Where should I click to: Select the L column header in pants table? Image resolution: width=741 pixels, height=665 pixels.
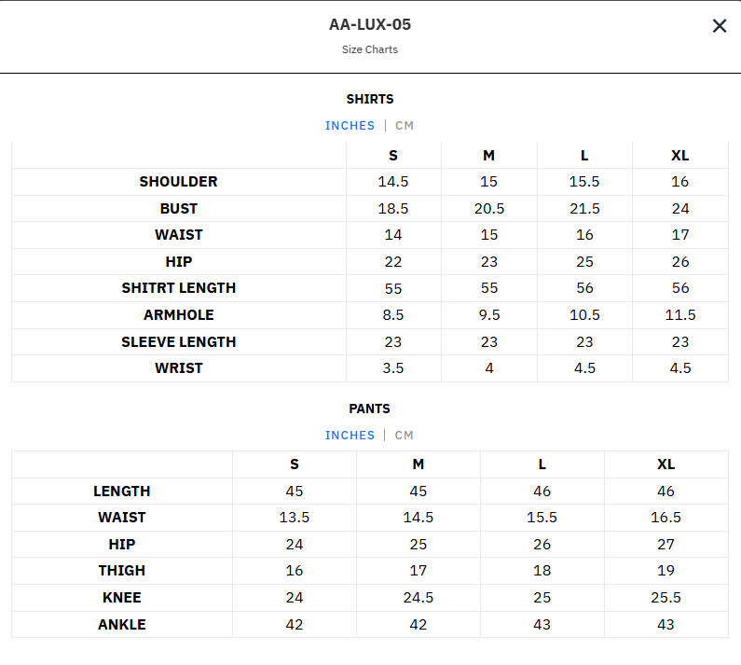point(542,464)
